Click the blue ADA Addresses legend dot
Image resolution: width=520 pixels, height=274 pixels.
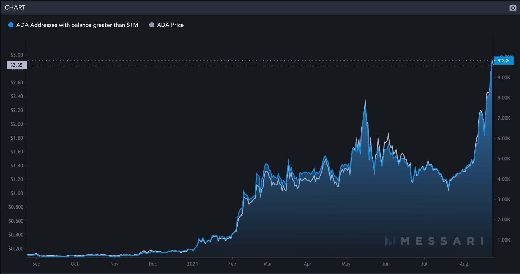pyautogui.click(x=11, y=25)
